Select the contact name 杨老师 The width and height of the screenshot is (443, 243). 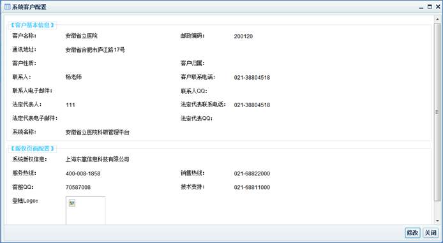coord(73,77)
